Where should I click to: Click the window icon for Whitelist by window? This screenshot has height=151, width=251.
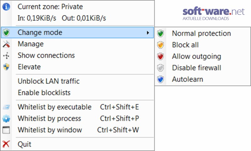point(6,130)
